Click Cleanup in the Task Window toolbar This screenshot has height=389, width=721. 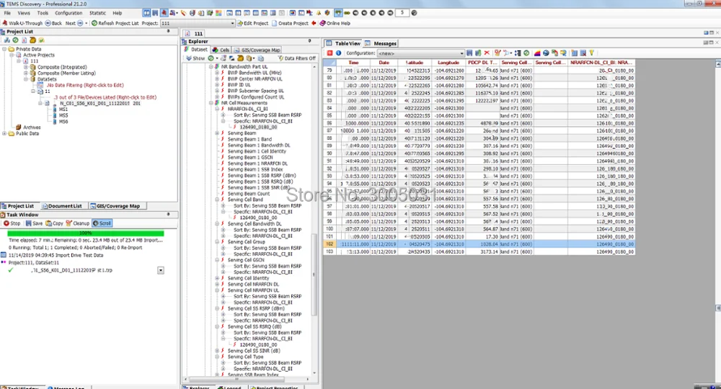click(78, 223)
